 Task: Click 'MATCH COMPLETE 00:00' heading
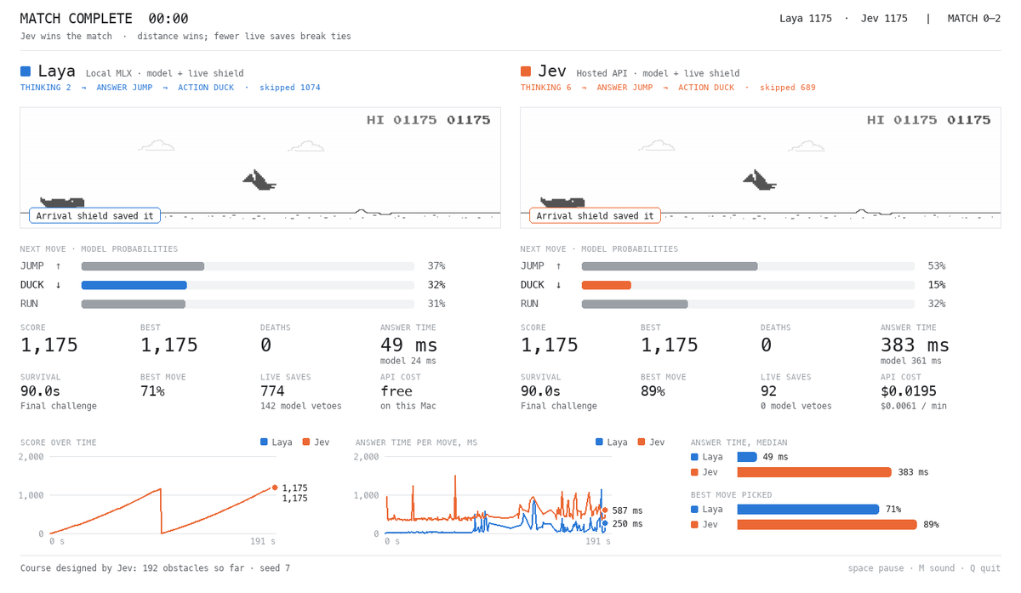[x=105, y=19]
